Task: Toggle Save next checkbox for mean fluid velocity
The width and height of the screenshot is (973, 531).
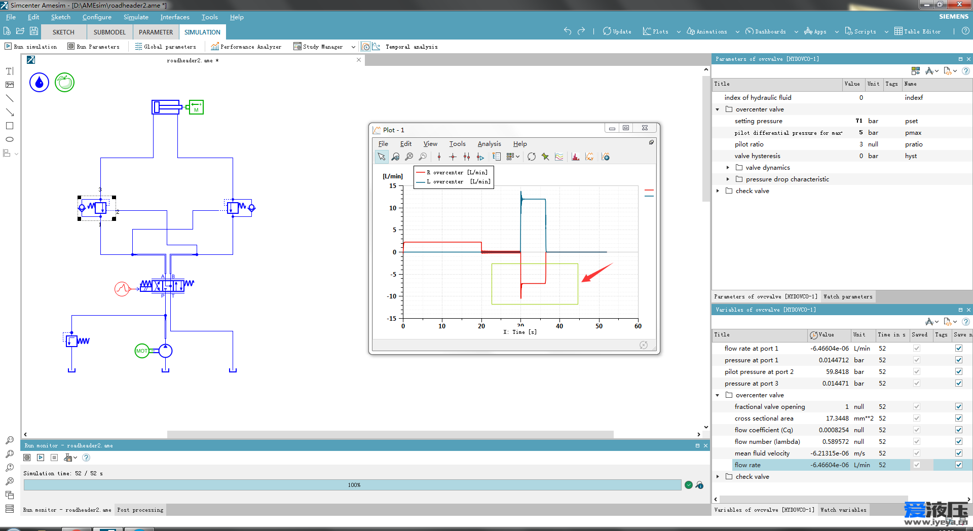Action: (x=959, y=453)
